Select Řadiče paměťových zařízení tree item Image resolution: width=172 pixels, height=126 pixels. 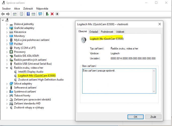pos(30,60)
